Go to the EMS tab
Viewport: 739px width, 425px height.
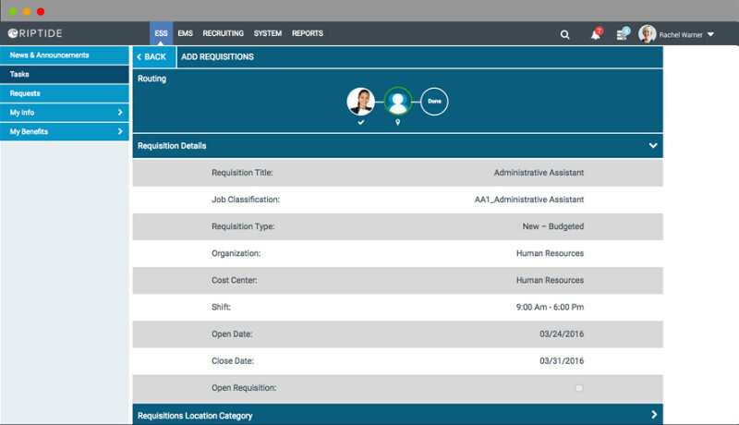pos(185,34)
